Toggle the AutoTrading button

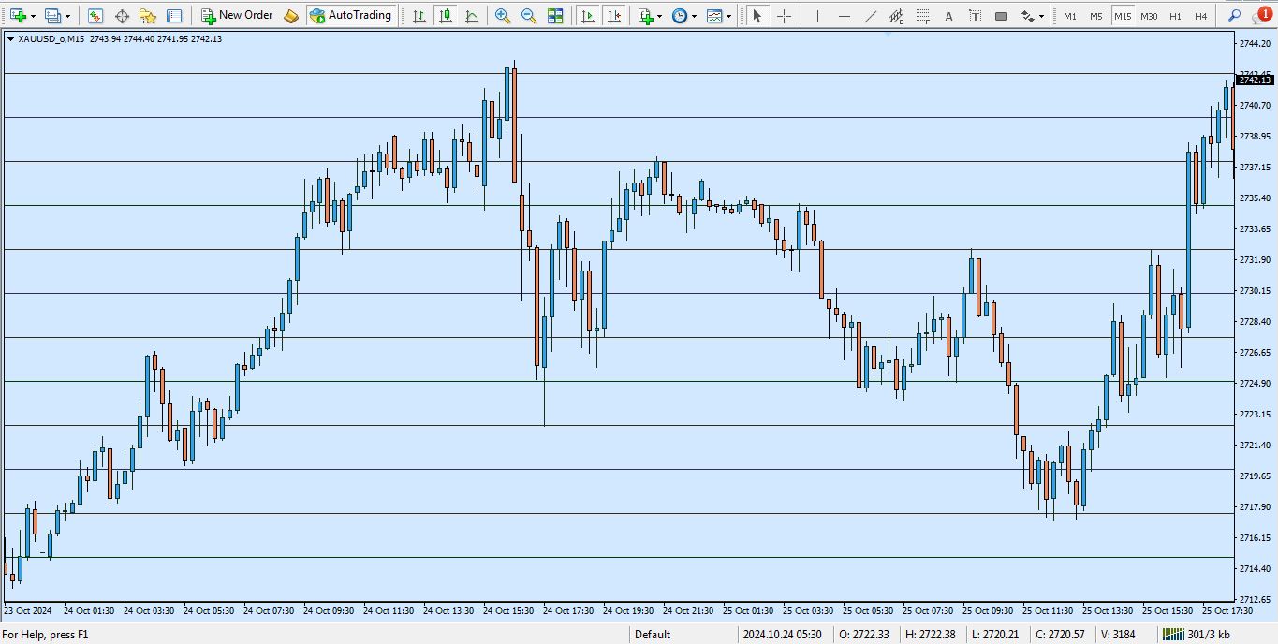pos(351,16)
